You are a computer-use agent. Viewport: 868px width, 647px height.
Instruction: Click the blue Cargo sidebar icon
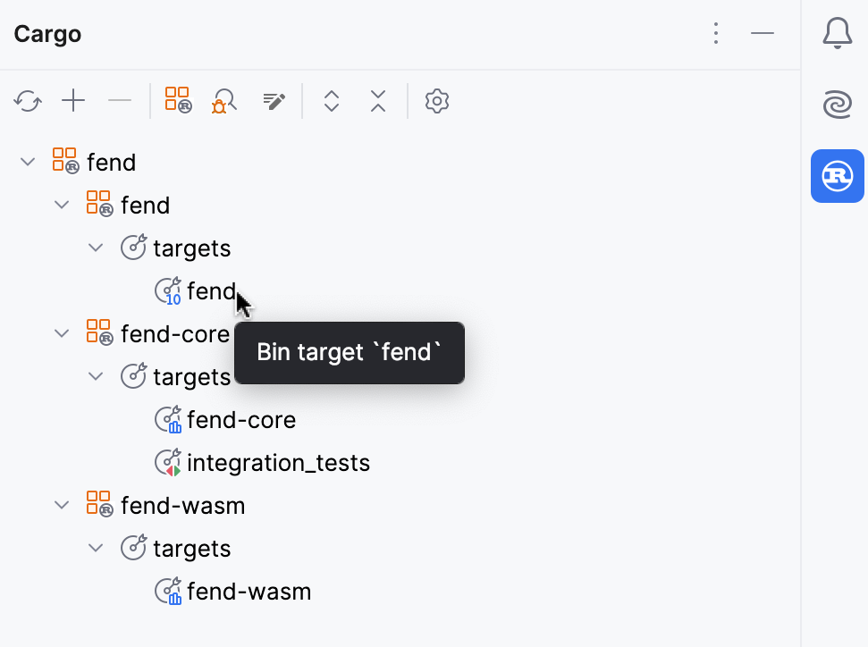pos(837,176)
